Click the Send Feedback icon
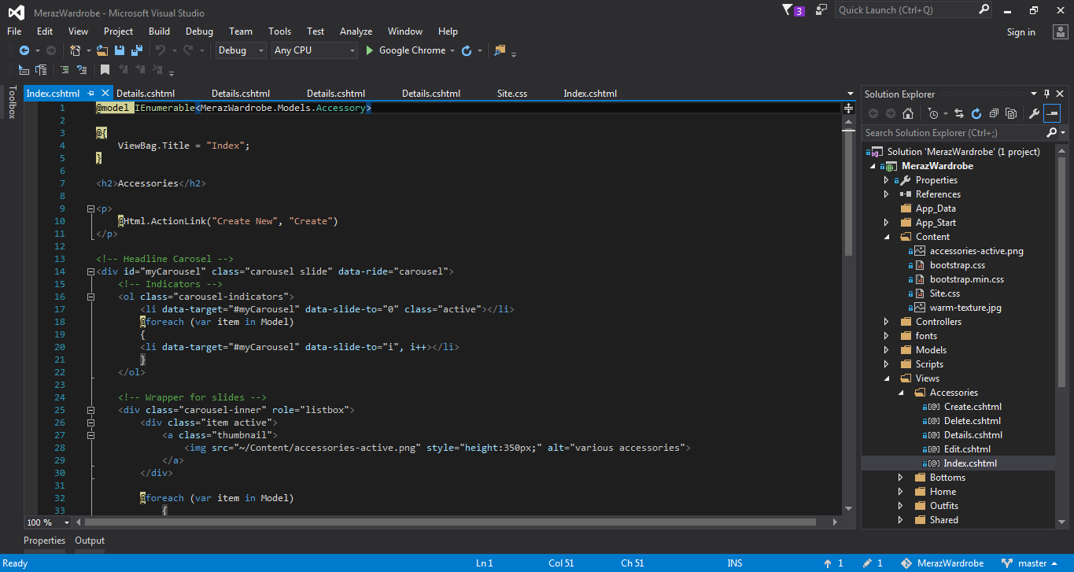This screenshot has width=1074, height=572. coord(821,10)
